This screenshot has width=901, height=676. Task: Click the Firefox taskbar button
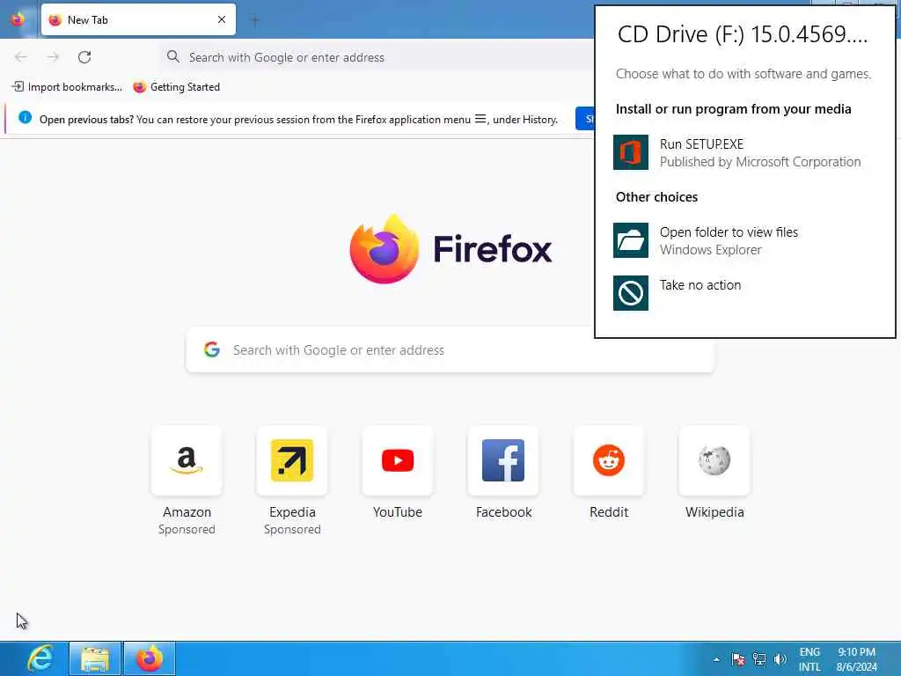[150, 658]
